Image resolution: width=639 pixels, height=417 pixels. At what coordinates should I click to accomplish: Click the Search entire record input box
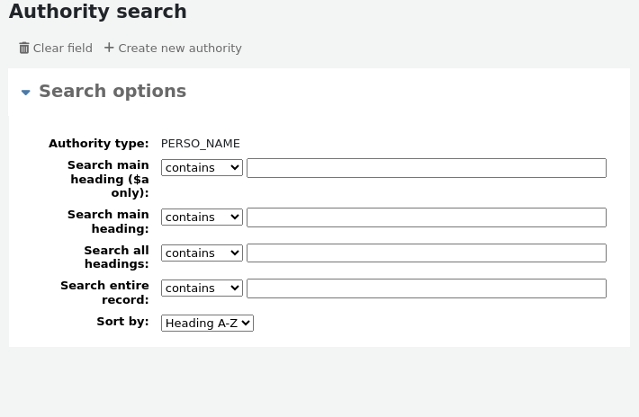click(x=426, y=288)
